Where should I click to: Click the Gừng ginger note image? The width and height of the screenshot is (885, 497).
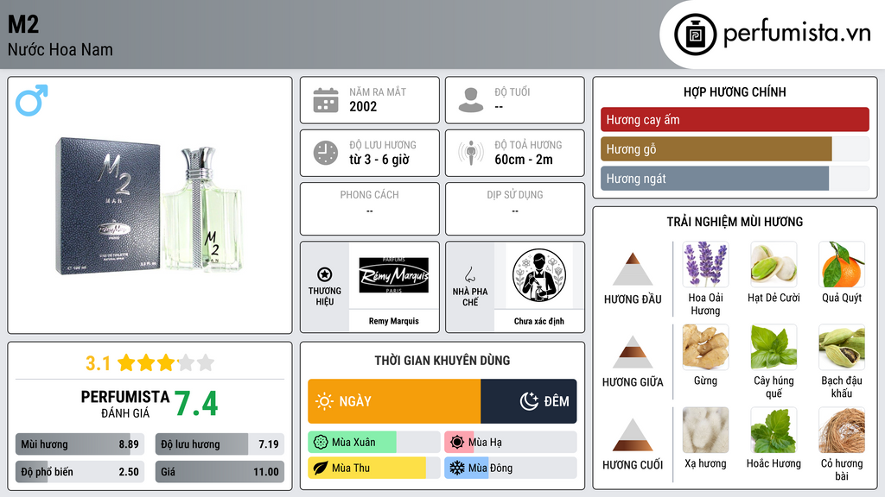[705, 347]
